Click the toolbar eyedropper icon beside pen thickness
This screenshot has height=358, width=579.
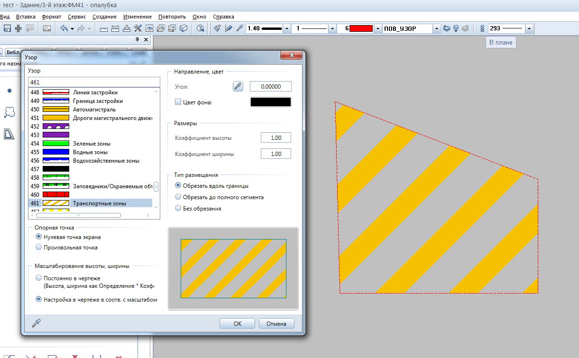coord(240,28)
